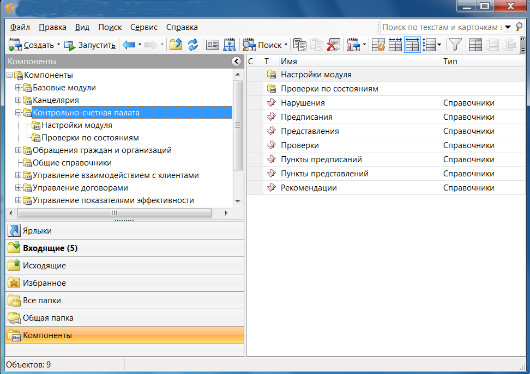Open the search field dropdown arrow
This screenshot has height=374, width=530.
tap(508, 27)
